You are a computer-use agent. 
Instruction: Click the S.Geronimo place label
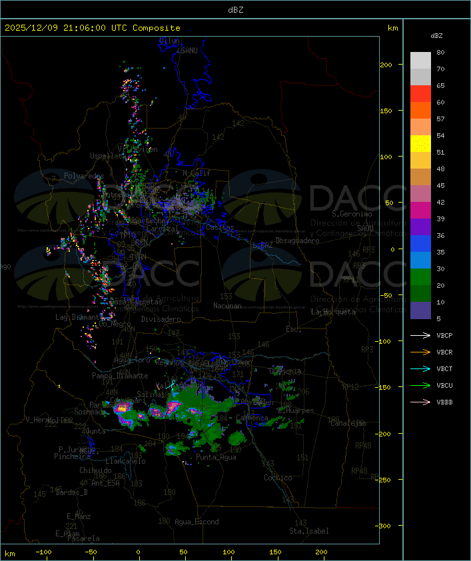click(352, 214)
